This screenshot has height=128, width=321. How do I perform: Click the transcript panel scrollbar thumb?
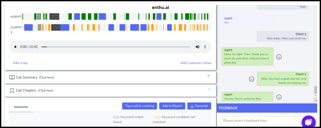[x=316, y=90]
